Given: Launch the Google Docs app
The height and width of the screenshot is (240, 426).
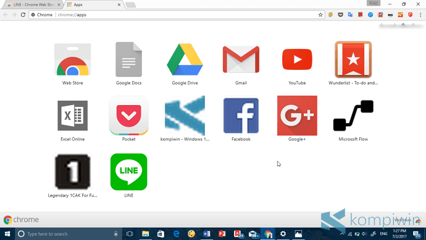Looking at the screenshot, I should pos(129,59).
